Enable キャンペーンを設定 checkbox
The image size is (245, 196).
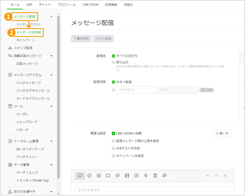[x=114, y=156]
